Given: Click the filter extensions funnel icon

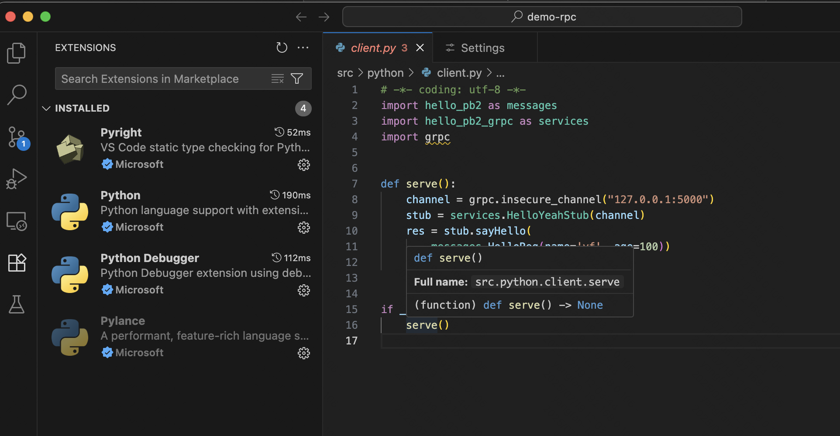Looking at the screenshot, I should click(297, 78).
